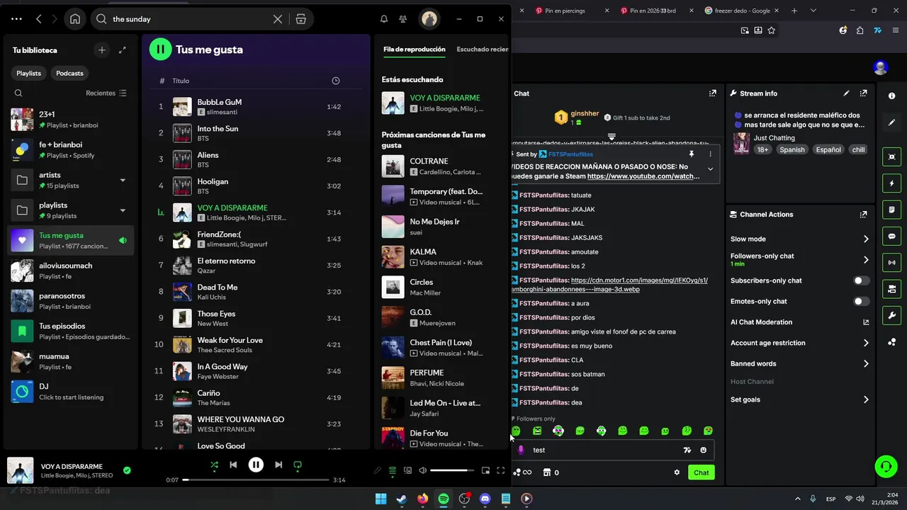This screenshot has width=907, height=510.
Task: Open Tus episodios in library
Action: (71, 331)
